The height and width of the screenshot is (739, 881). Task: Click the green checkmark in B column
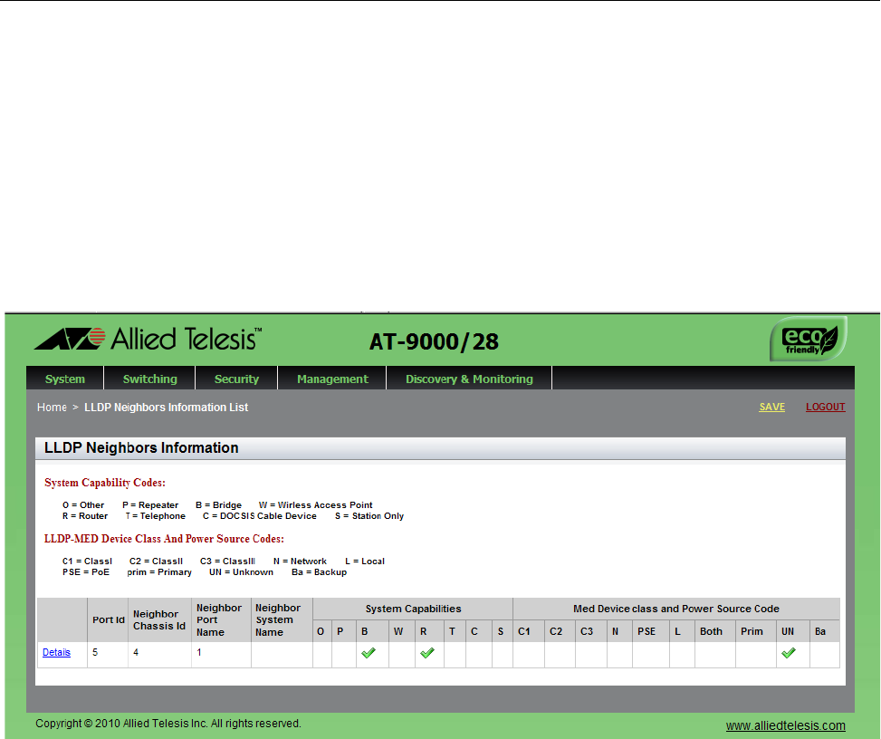(369, 653)
